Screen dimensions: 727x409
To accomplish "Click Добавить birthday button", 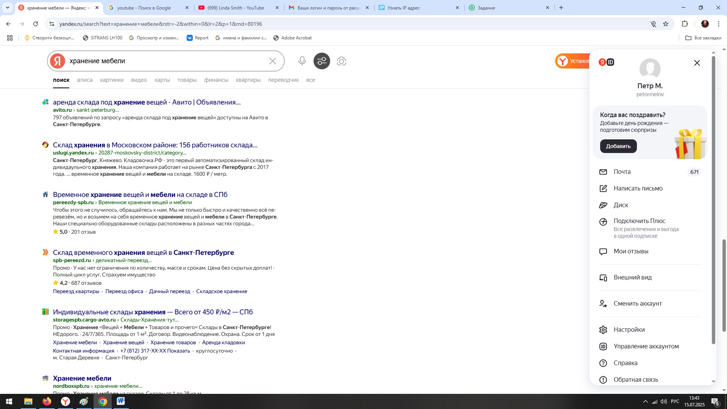I will tap(618, 146).
